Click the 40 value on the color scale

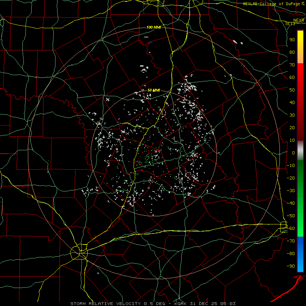tap(292, 102)
